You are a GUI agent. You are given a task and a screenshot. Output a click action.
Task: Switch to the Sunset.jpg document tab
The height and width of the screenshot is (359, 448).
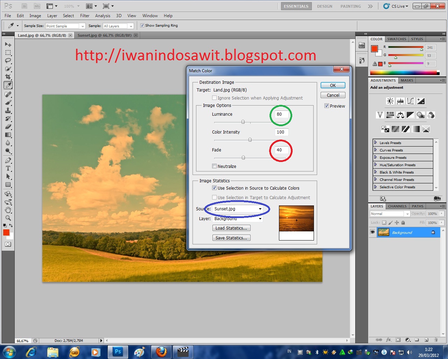click(x=104, y=35)
